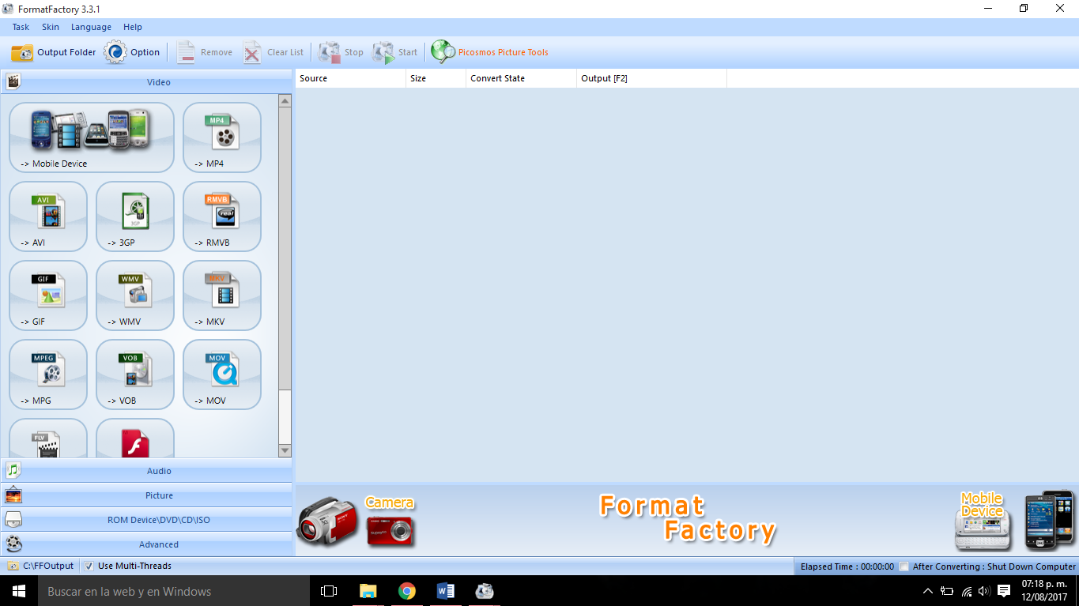Expand the Audio category panel
1079x606 pixels.
coord(146,471)
